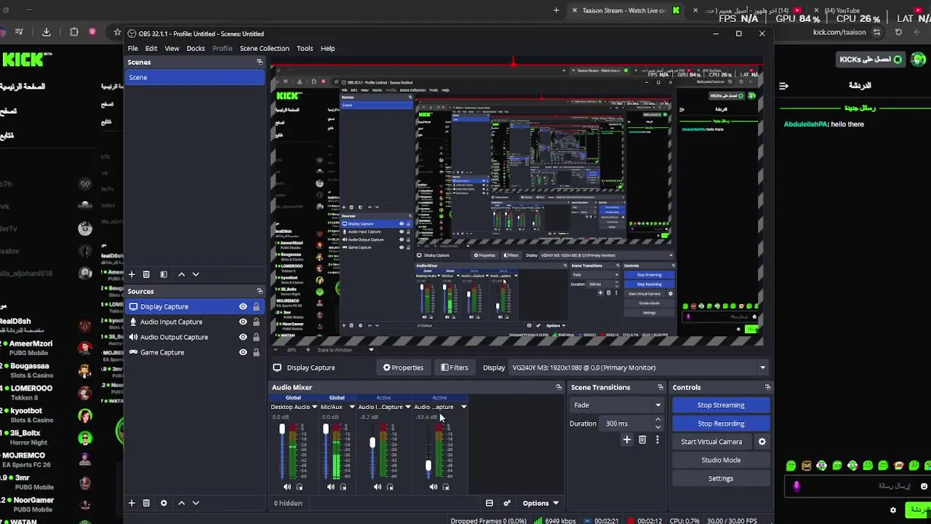The width and height of the screenshot is (931, 524).
Task: Move the selected source up in Sources
Action: coord(181,503)
